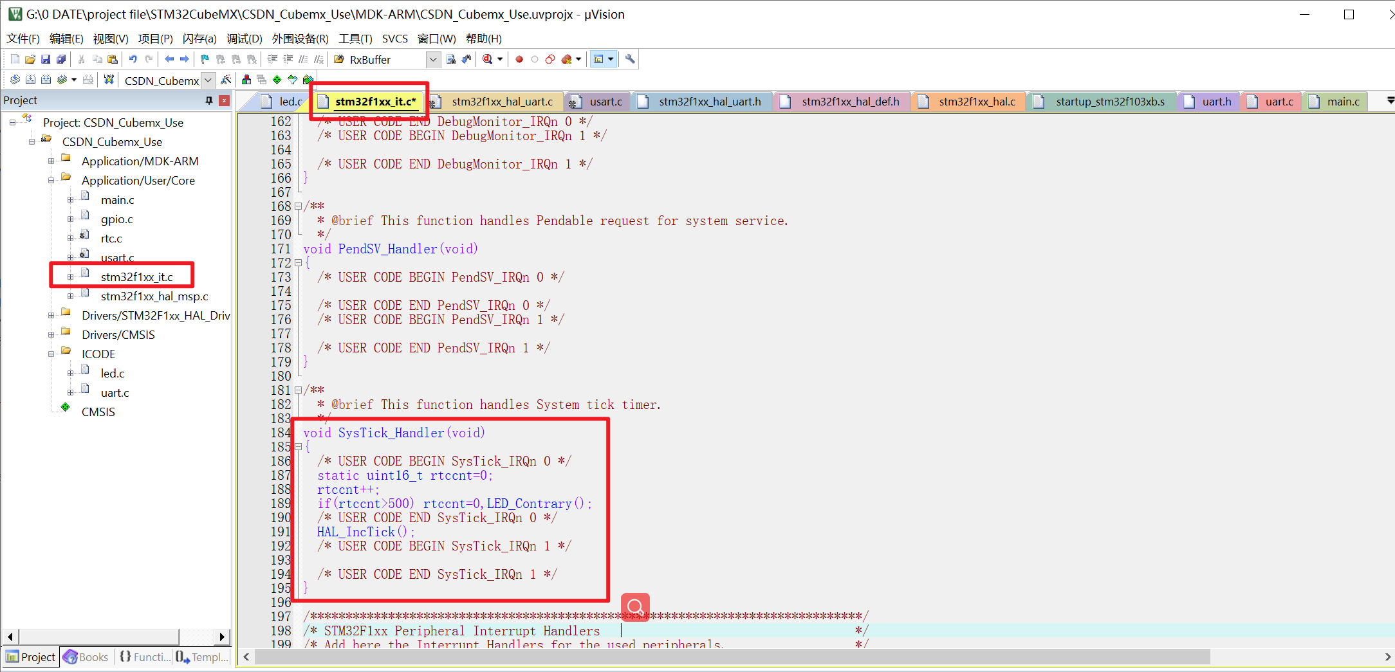1395x672 pixels.
Task: Open the tab list dropdown arrow beside the main.c tab
Action: 1389,101
